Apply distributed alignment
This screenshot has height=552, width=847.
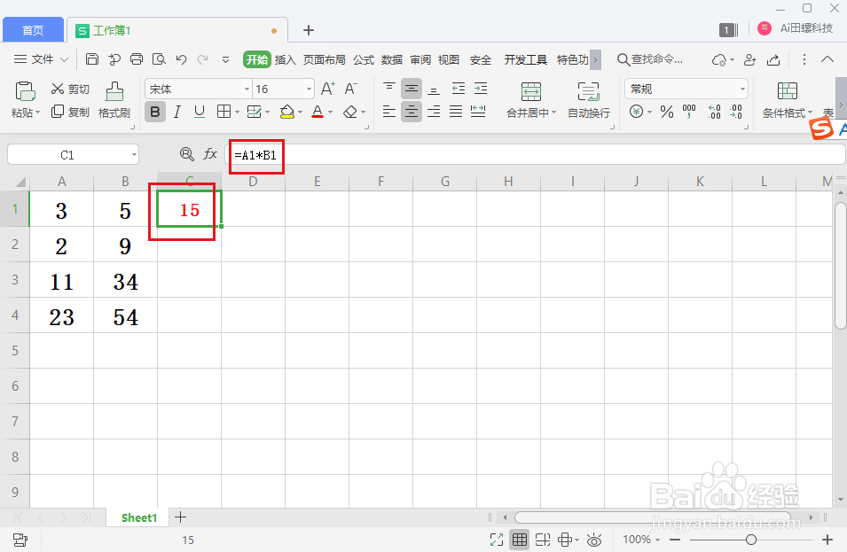[478, 112]
